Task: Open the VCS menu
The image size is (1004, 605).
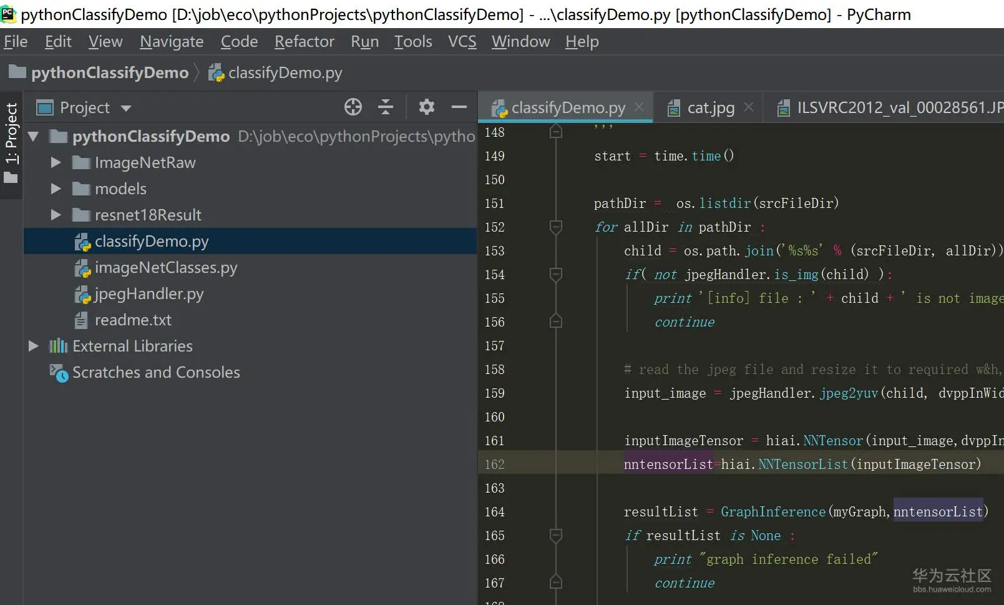Action: [462, 42]
